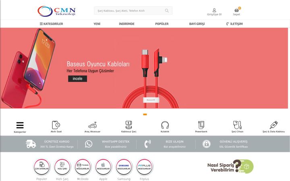Open the McDodo accessories circle badge
The image size is (290, 181).
click(x=83, y=167)
